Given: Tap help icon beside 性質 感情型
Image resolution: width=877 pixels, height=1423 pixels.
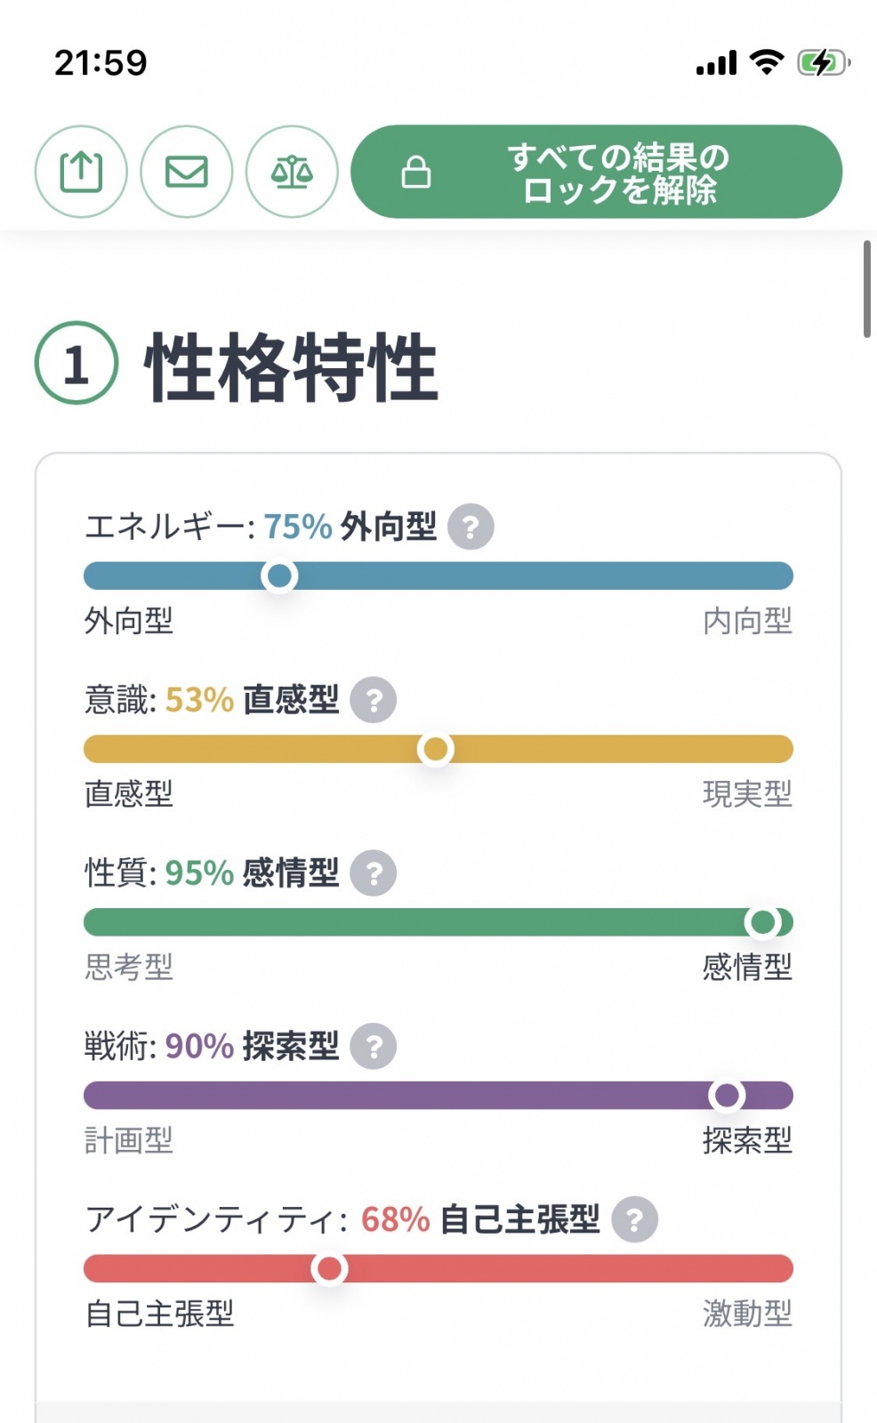Looking at the screenshot, I should pyautogui.click(x=374, y=873).
